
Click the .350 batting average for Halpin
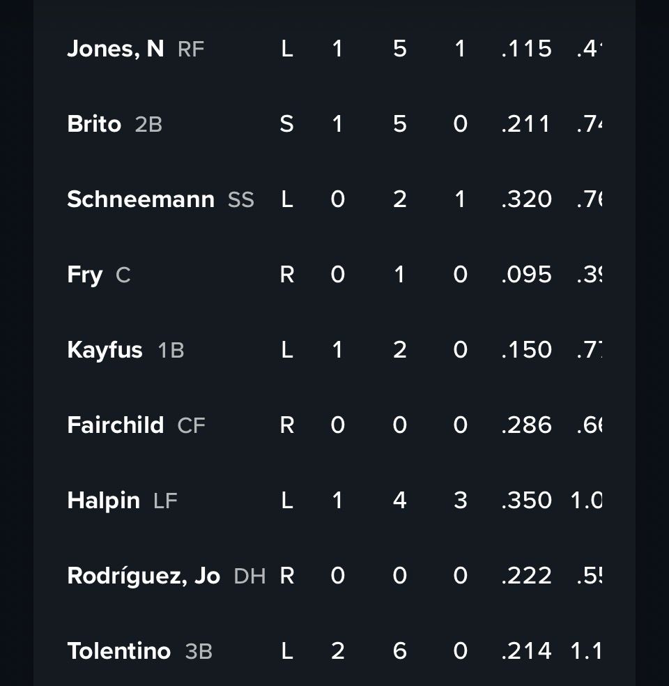pyautogui.click(x=526, y=501)
